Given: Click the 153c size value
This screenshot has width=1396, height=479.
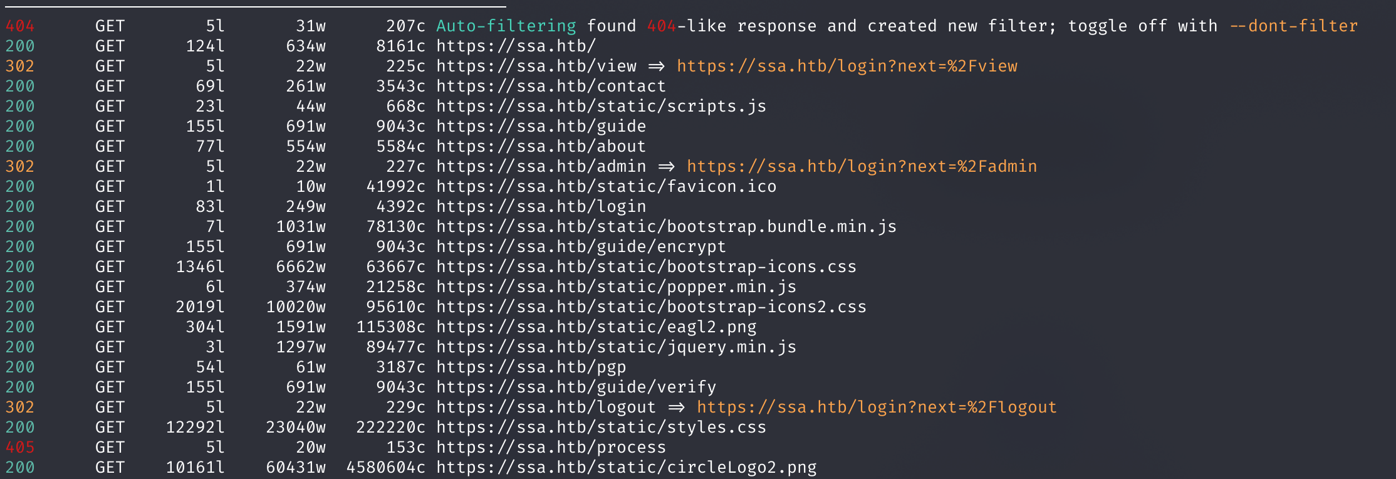Looking at the screenshot, I should 406,448.
